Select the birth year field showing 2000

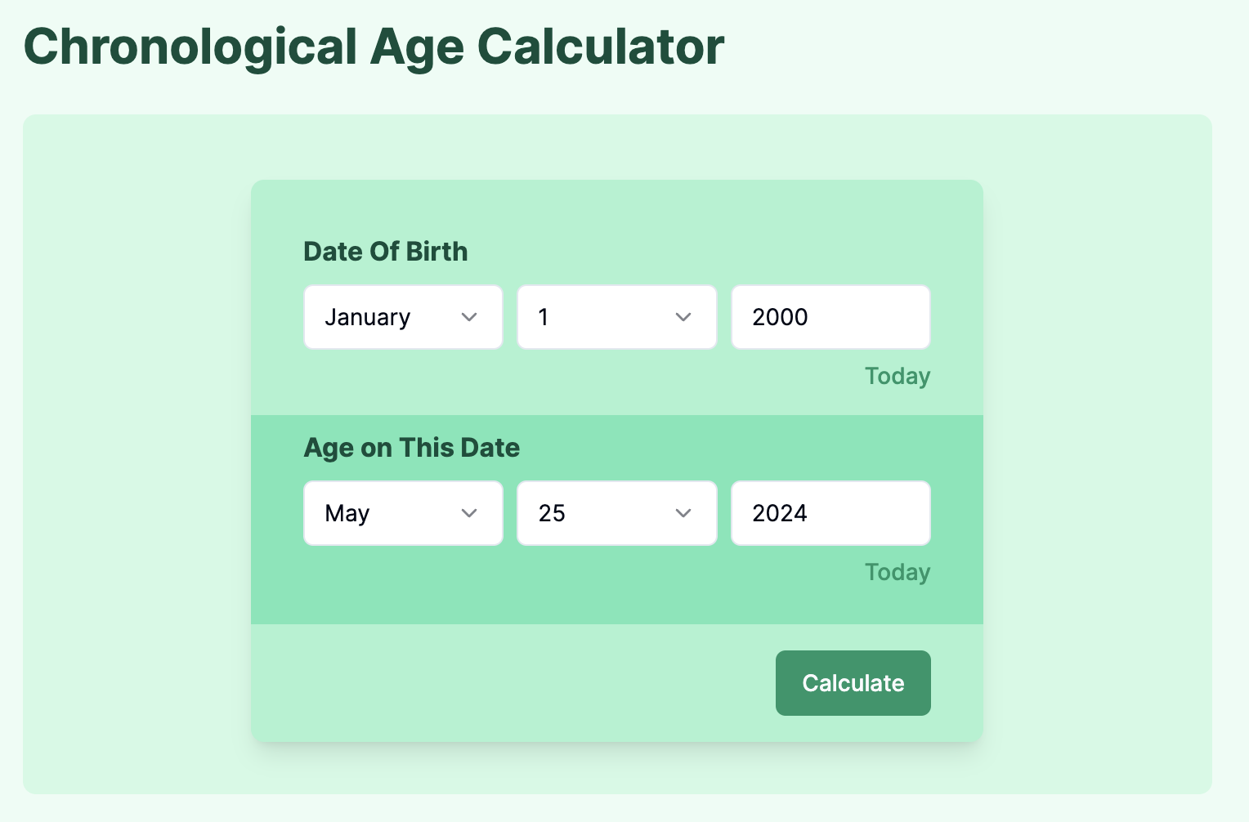(x=830, y=317)
